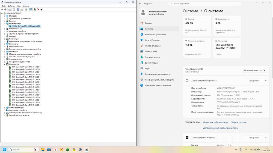Click the Back arrow in Device Manager toolbar
The image size is (273, 153).
tap(2, 9)
